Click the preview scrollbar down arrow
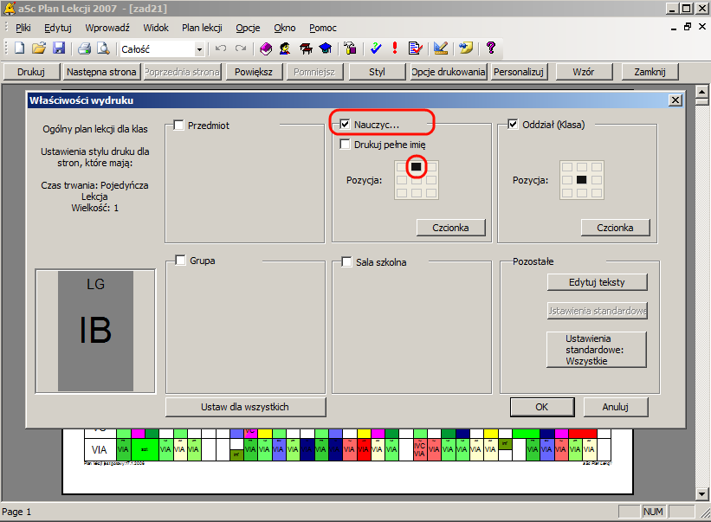711x522 pixels. coord(701,493)
